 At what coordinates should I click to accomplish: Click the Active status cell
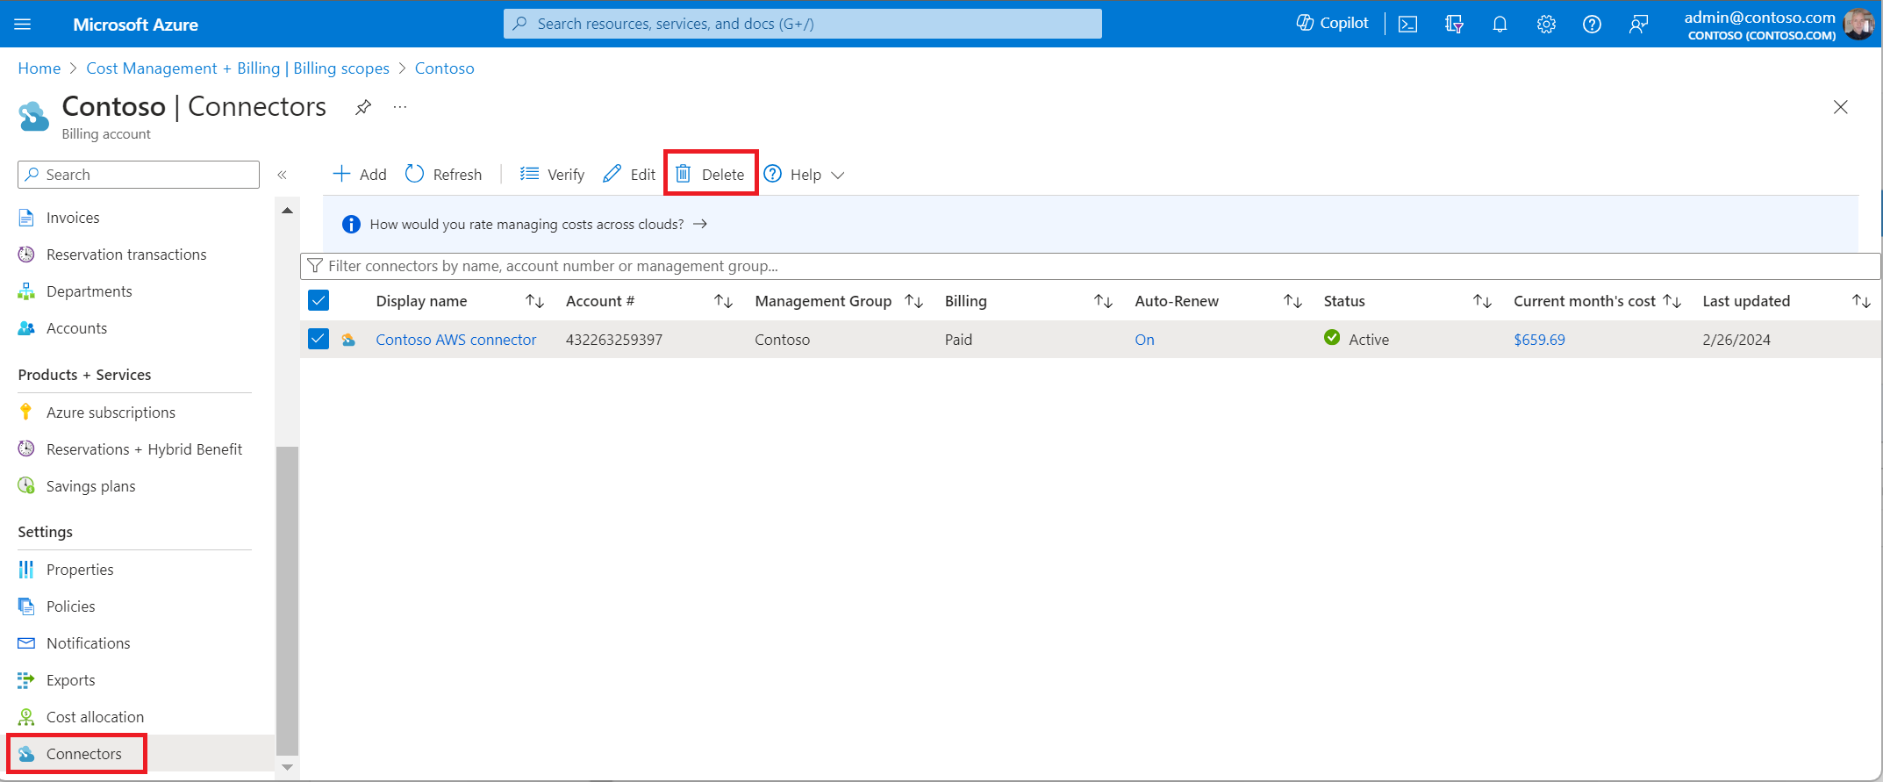(1357, 339)
